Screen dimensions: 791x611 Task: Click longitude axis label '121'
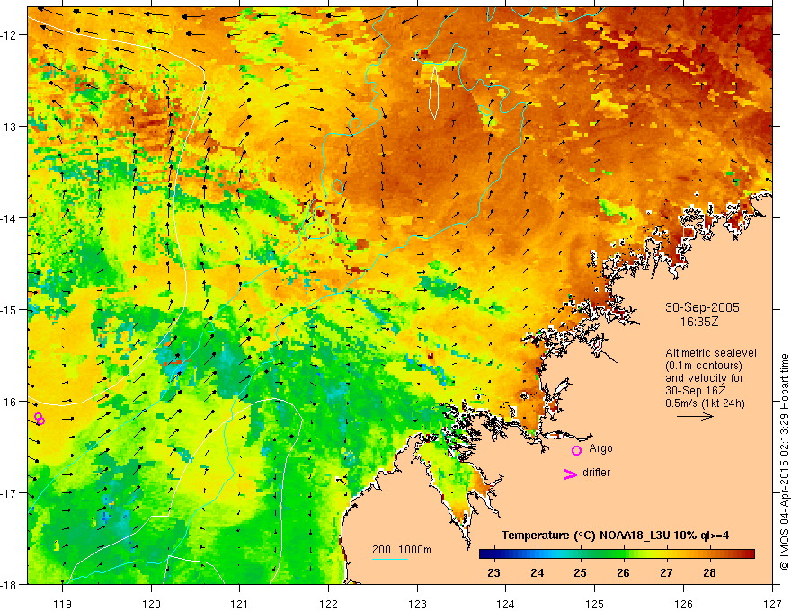click(x=240, y=604)
